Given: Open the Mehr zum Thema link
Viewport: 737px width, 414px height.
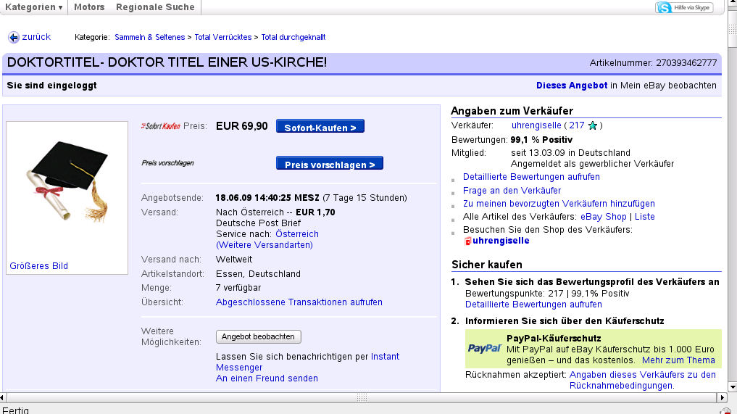Looking at the screenshot, I should tap(678, 360).
